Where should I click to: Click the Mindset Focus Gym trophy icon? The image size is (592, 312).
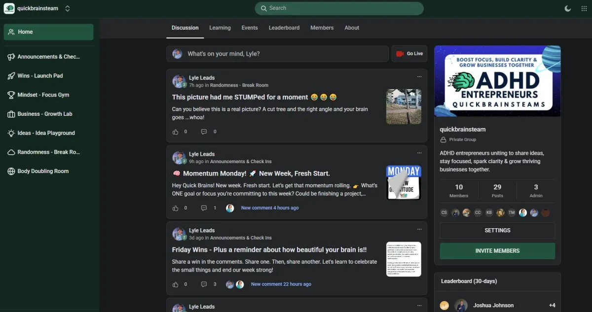point(11,95)
